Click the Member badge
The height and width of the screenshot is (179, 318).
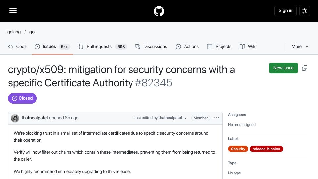tap(201, 118)
